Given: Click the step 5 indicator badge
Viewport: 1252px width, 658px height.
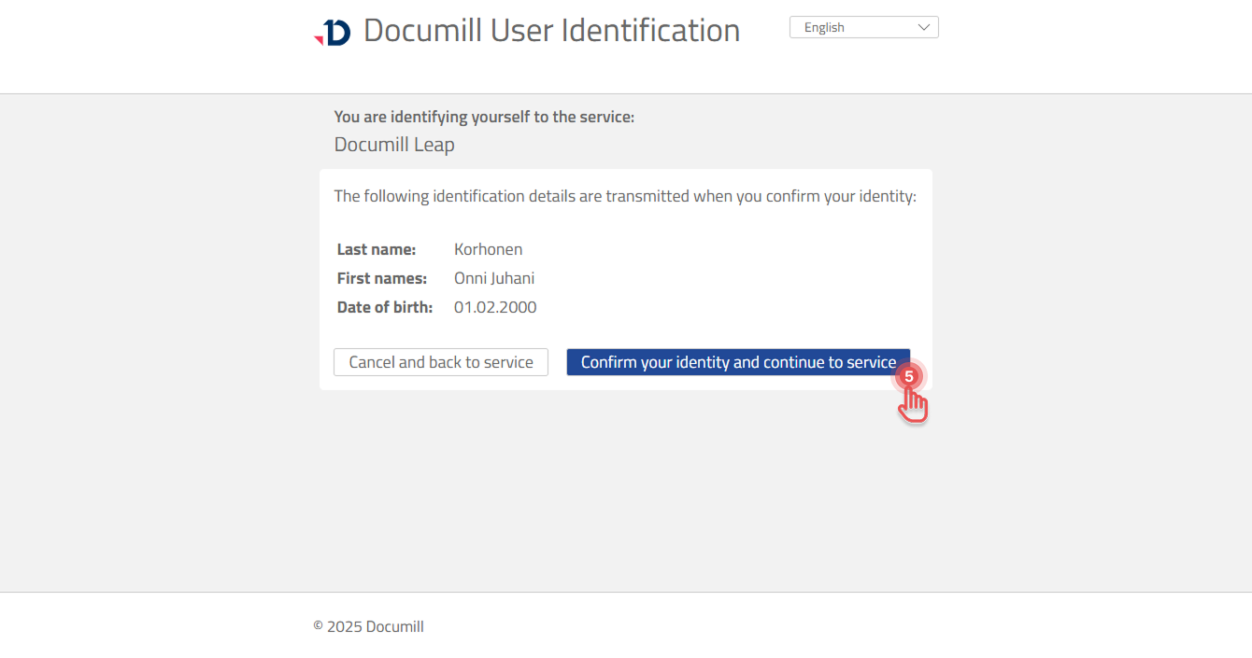Looking at the screenshot, I should pos(909,376).
